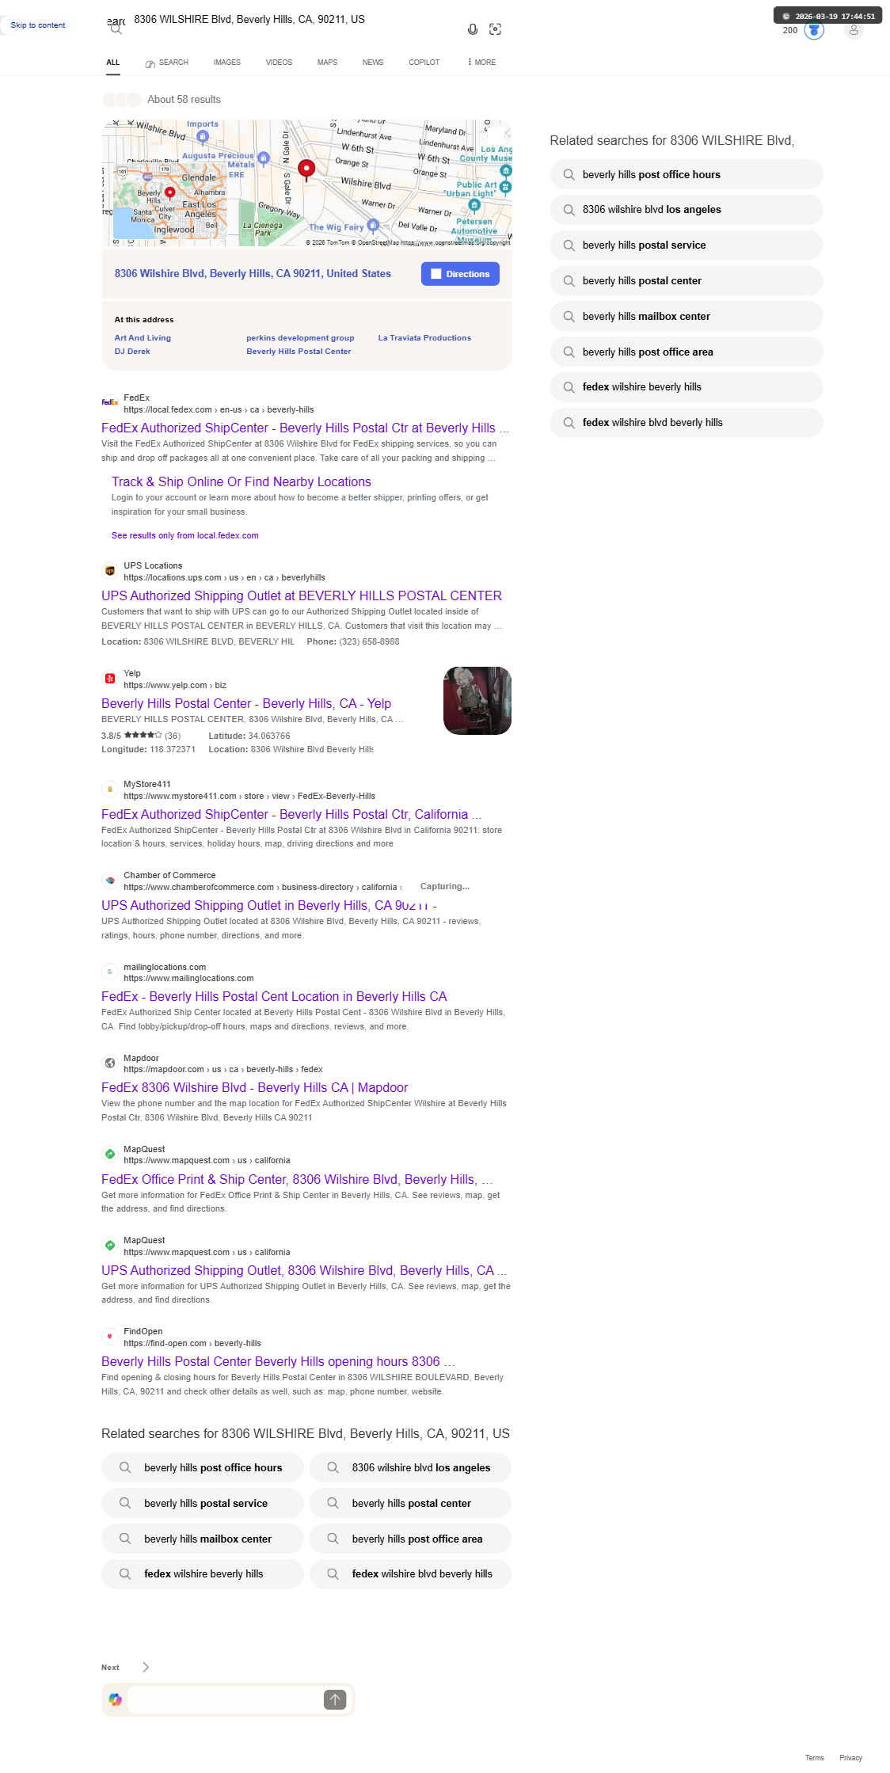
Task: Switch to the Maps tab
Action: (x=327, y=62)
